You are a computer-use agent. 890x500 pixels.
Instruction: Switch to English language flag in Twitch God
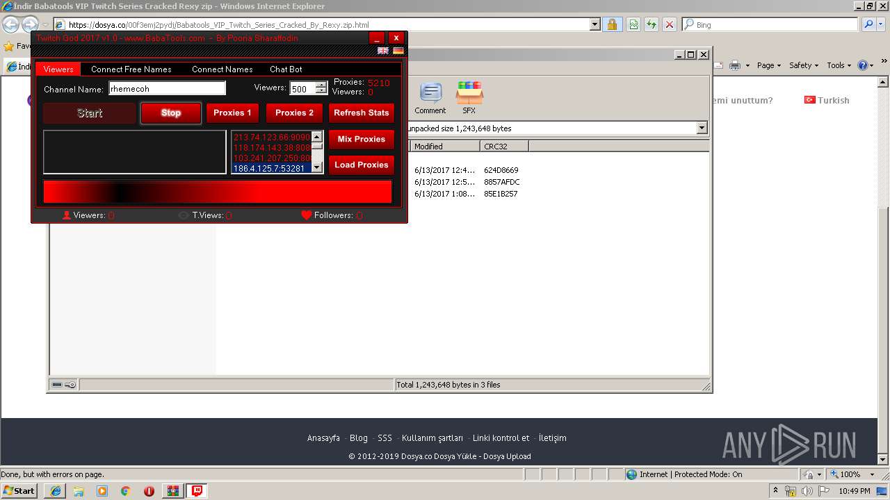383,51
